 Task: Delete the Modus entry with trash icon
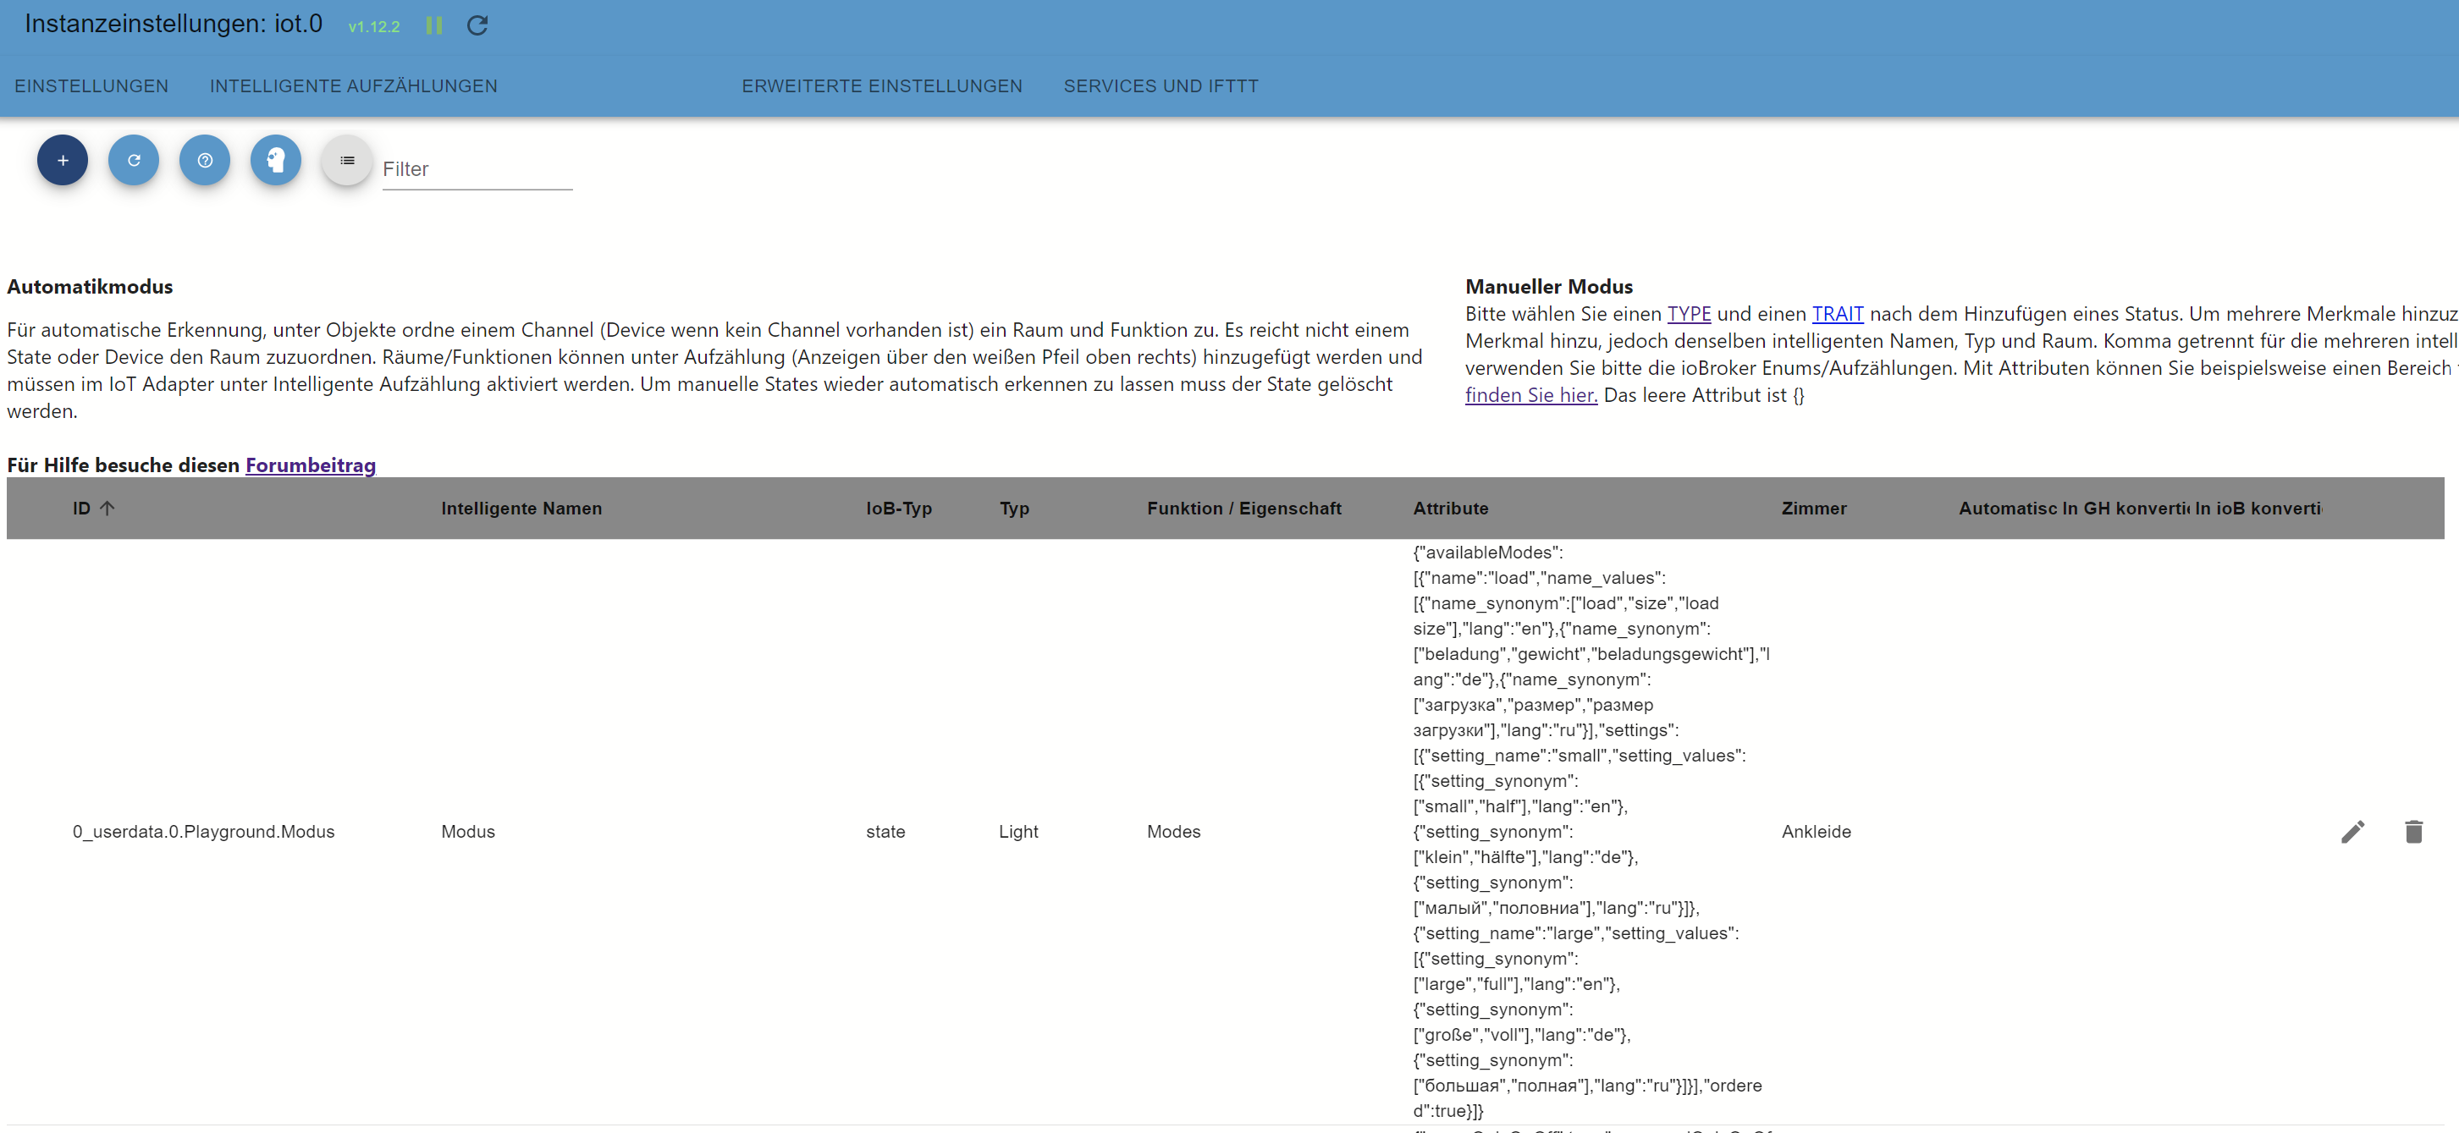(x=2413, y=832)
